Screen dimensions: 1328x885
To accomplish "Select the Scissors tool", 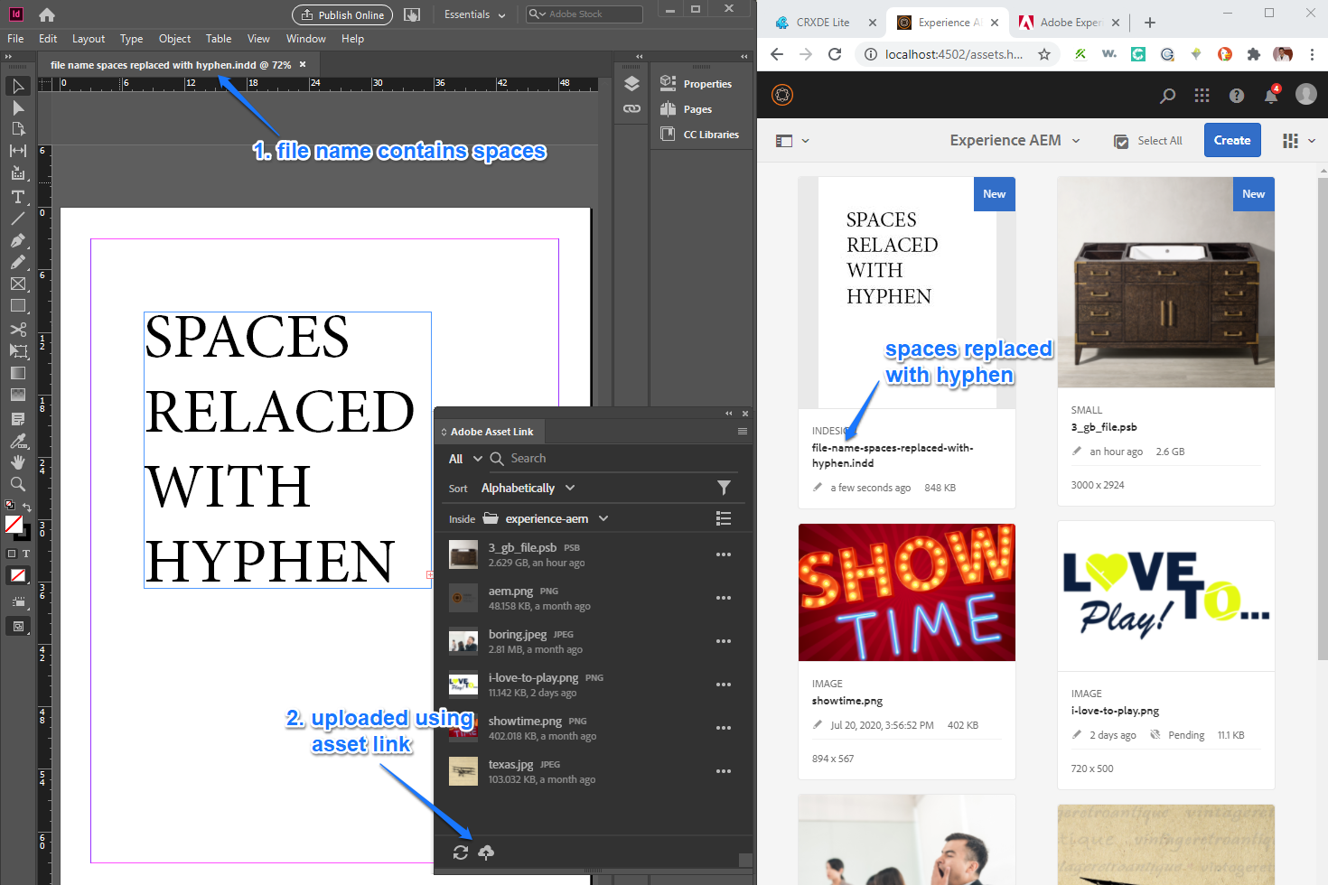I will (x=17, y=329).
